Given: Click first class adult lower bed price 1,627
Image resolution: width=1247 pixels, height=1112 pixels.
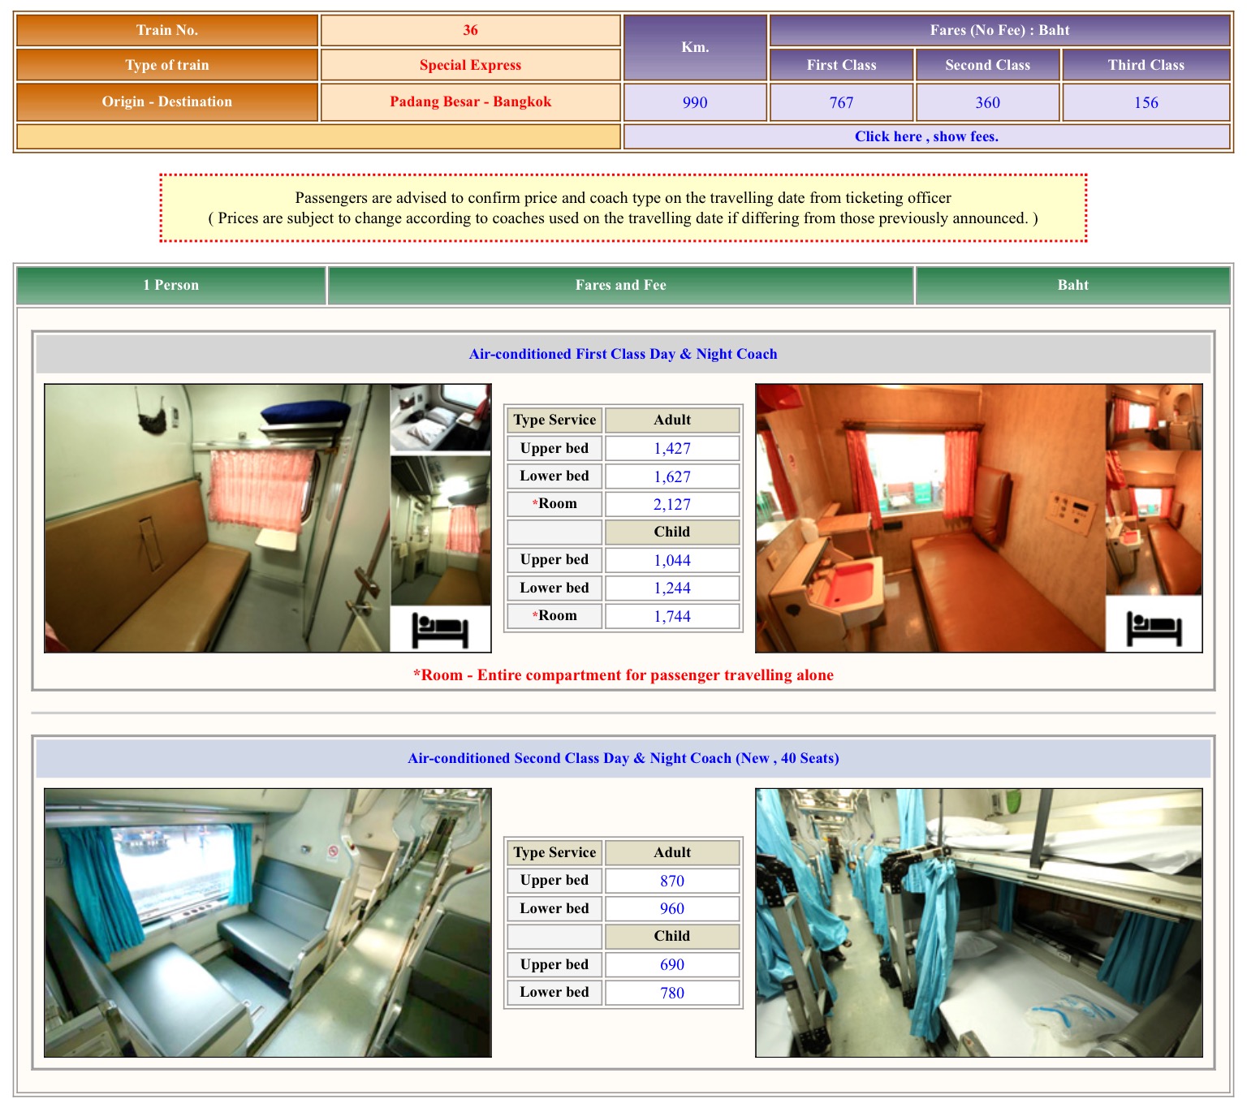Looking at the screenshot, I should pos(672,476).
